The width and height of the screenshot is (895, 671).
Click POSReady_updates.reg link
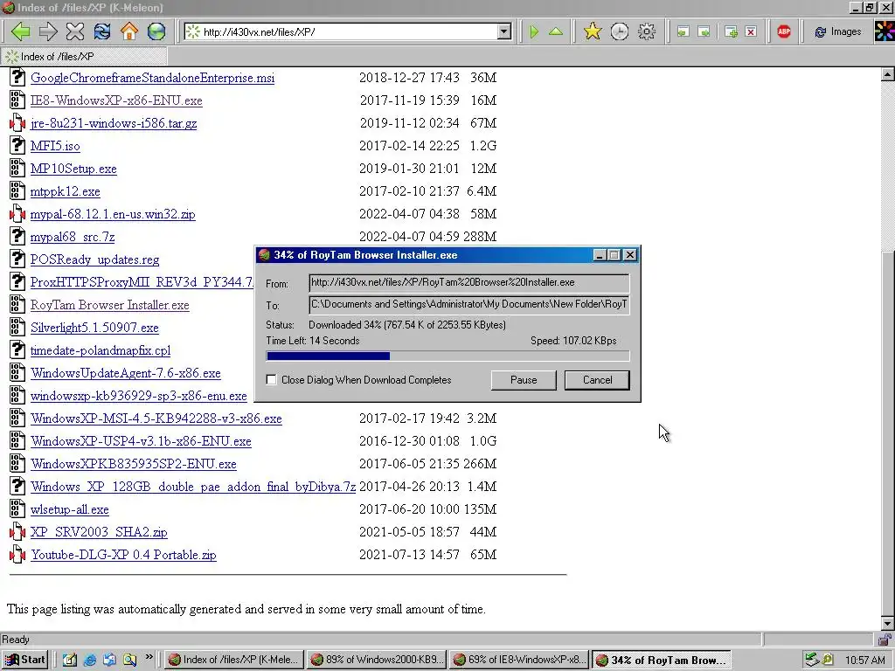(x=94, y=259)
